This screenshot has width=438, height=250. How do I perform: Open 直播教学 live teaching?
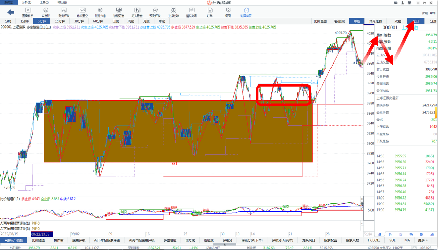pos(28,12)
